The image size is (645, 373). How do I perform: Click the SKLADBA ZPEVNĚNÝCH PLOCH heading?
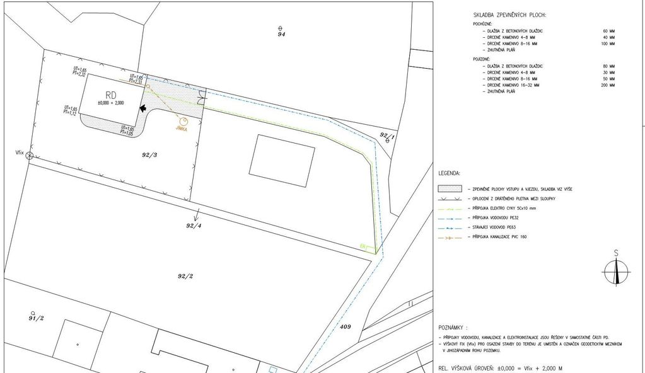(x=509, y=14)
